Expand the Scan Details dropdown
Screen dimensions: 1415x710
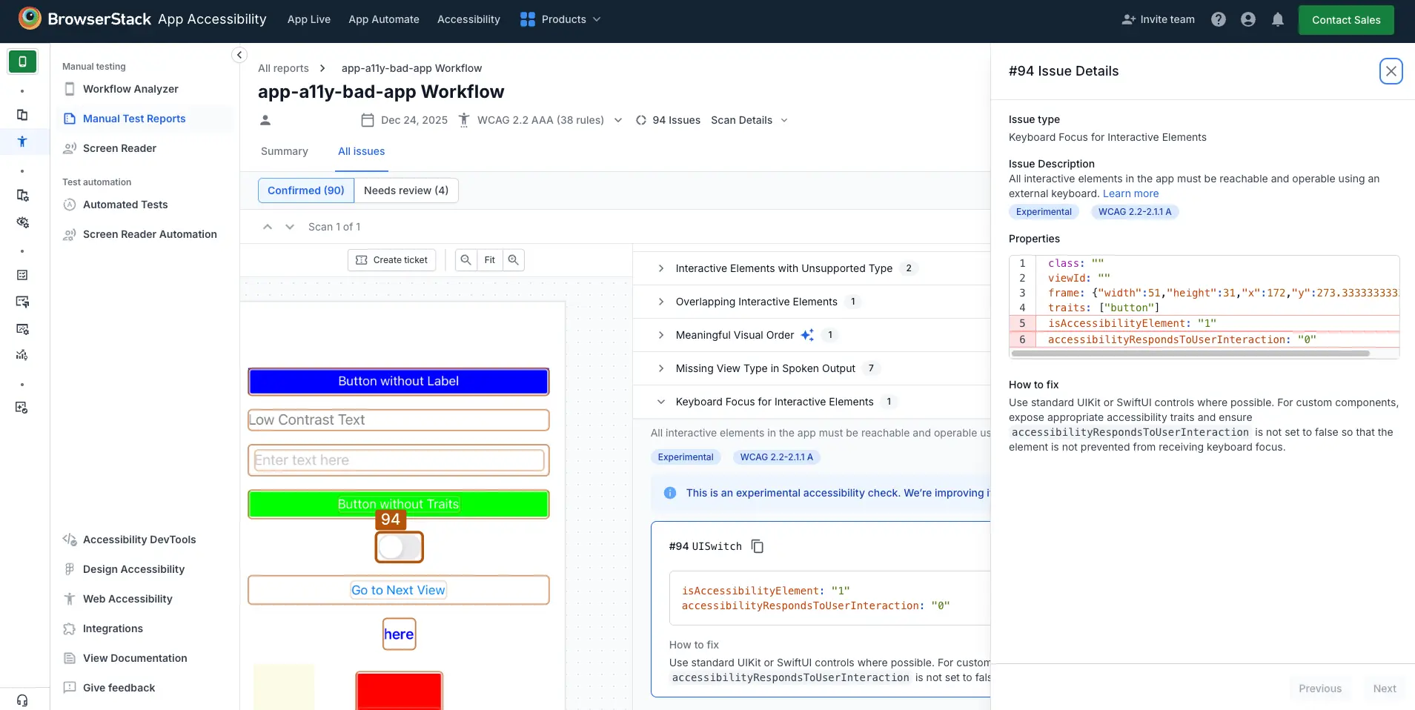pos(749,120)
